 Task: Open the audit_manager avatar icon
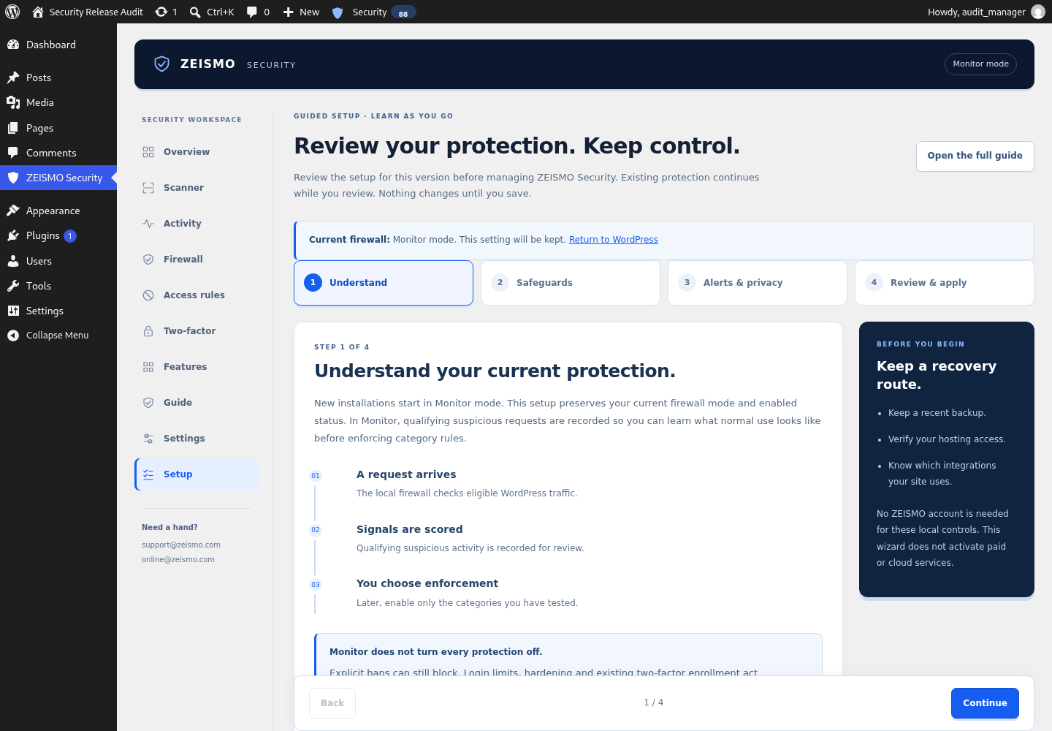1038,12
